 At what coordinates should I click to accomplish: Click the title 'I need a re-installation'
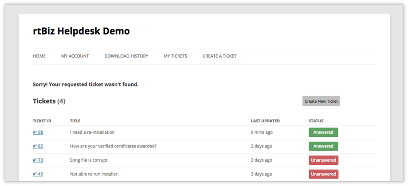(92, 132)
